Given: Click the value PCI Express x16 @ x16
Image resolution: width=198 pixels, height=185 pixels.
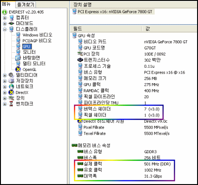Looking at the screenshot, I should tap(165, 72).
